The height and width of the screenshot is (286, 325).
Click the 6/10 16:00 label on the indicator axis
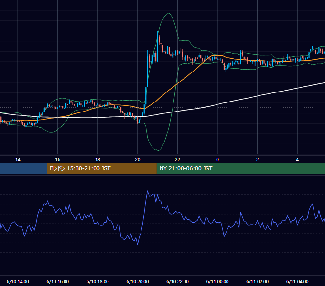tap(58, 281)
